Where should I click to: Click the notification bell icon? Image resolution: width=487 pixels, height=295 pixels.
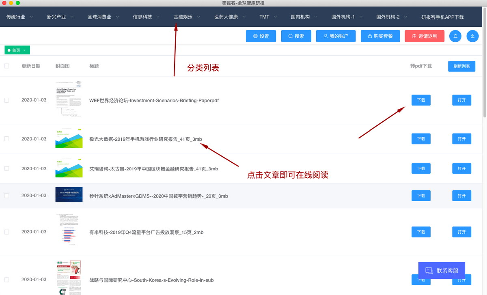click(x=455, y=36)
